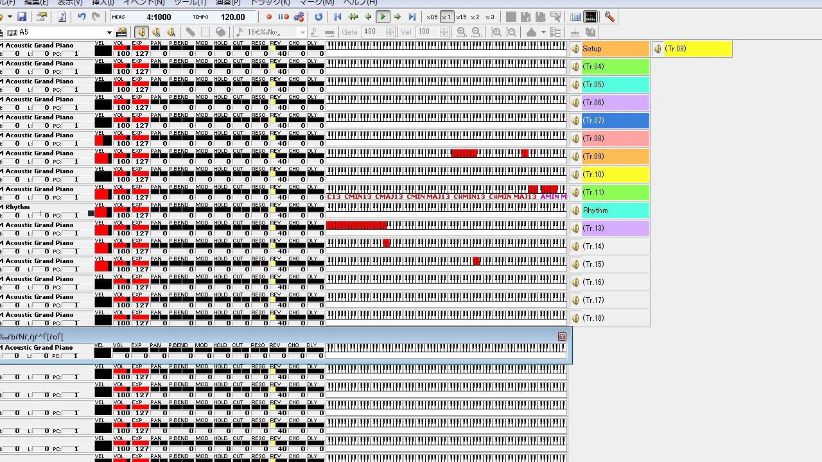Click the pause-record toolbar icon
This screenshot has width=822, height=462.
point(283,17)
